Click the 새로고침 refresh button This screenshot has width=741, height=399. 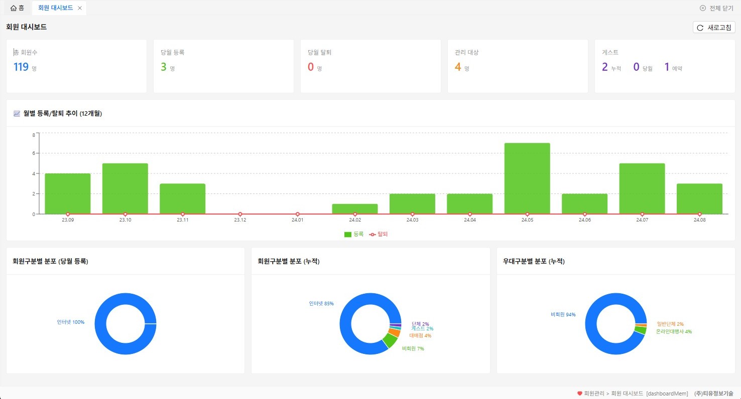click(714, 28)
